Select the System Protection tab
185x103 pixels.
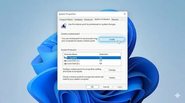coord(102,19)
